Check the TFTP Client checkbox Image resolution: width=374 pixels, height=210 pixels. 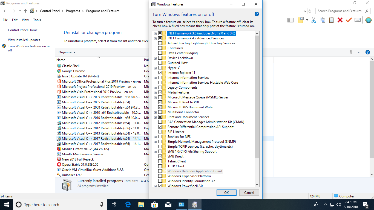(x=160, y=166)
